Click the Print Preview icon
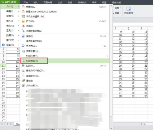The height and width of the screenshot is (130, 153). pyautogui.click(x=23, y=61)
